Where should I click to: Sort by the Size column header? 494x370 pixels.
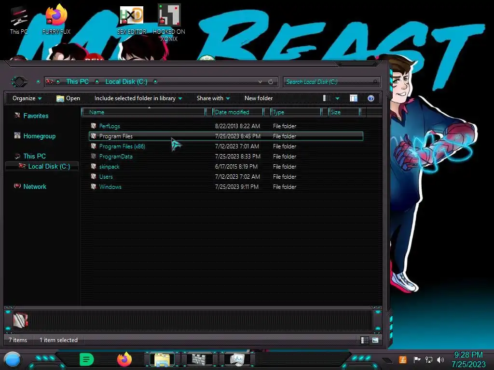(344, 112)
